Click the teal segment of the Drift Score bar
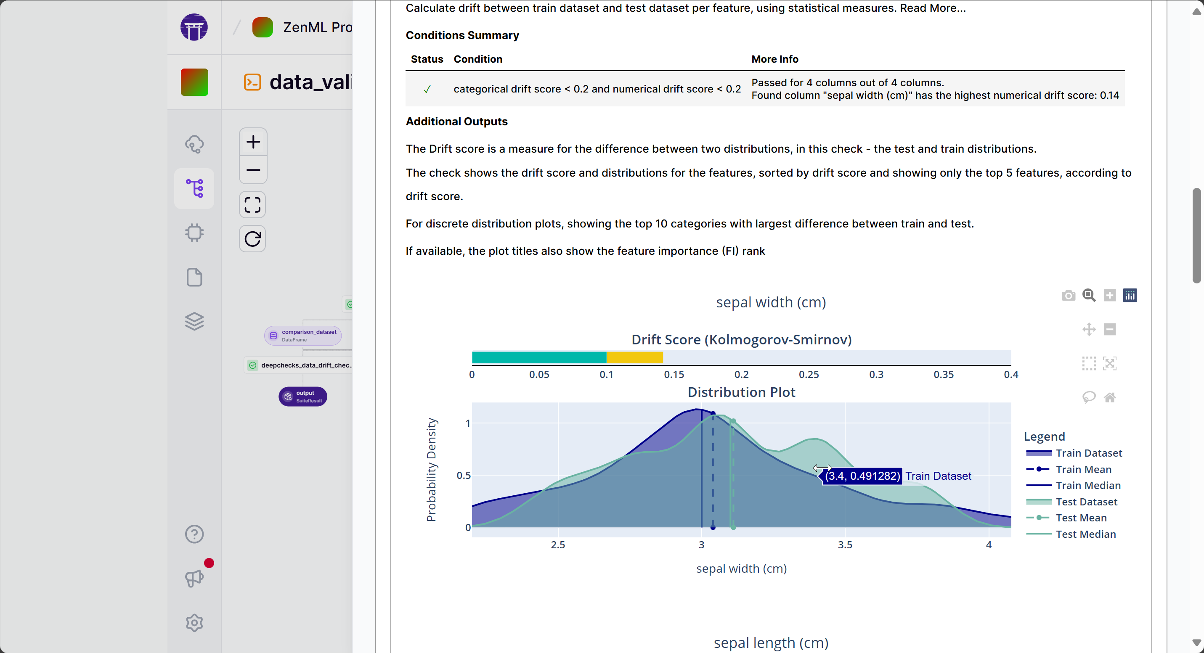This screenshot has height=653, width=1204. pos(539,357)
